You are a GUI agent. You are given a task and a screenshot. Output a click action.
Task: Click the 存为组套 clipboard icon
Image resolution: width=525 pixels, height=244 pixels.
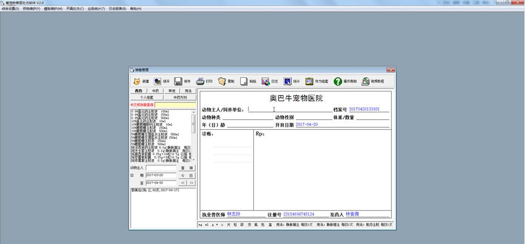pos(309,82)
